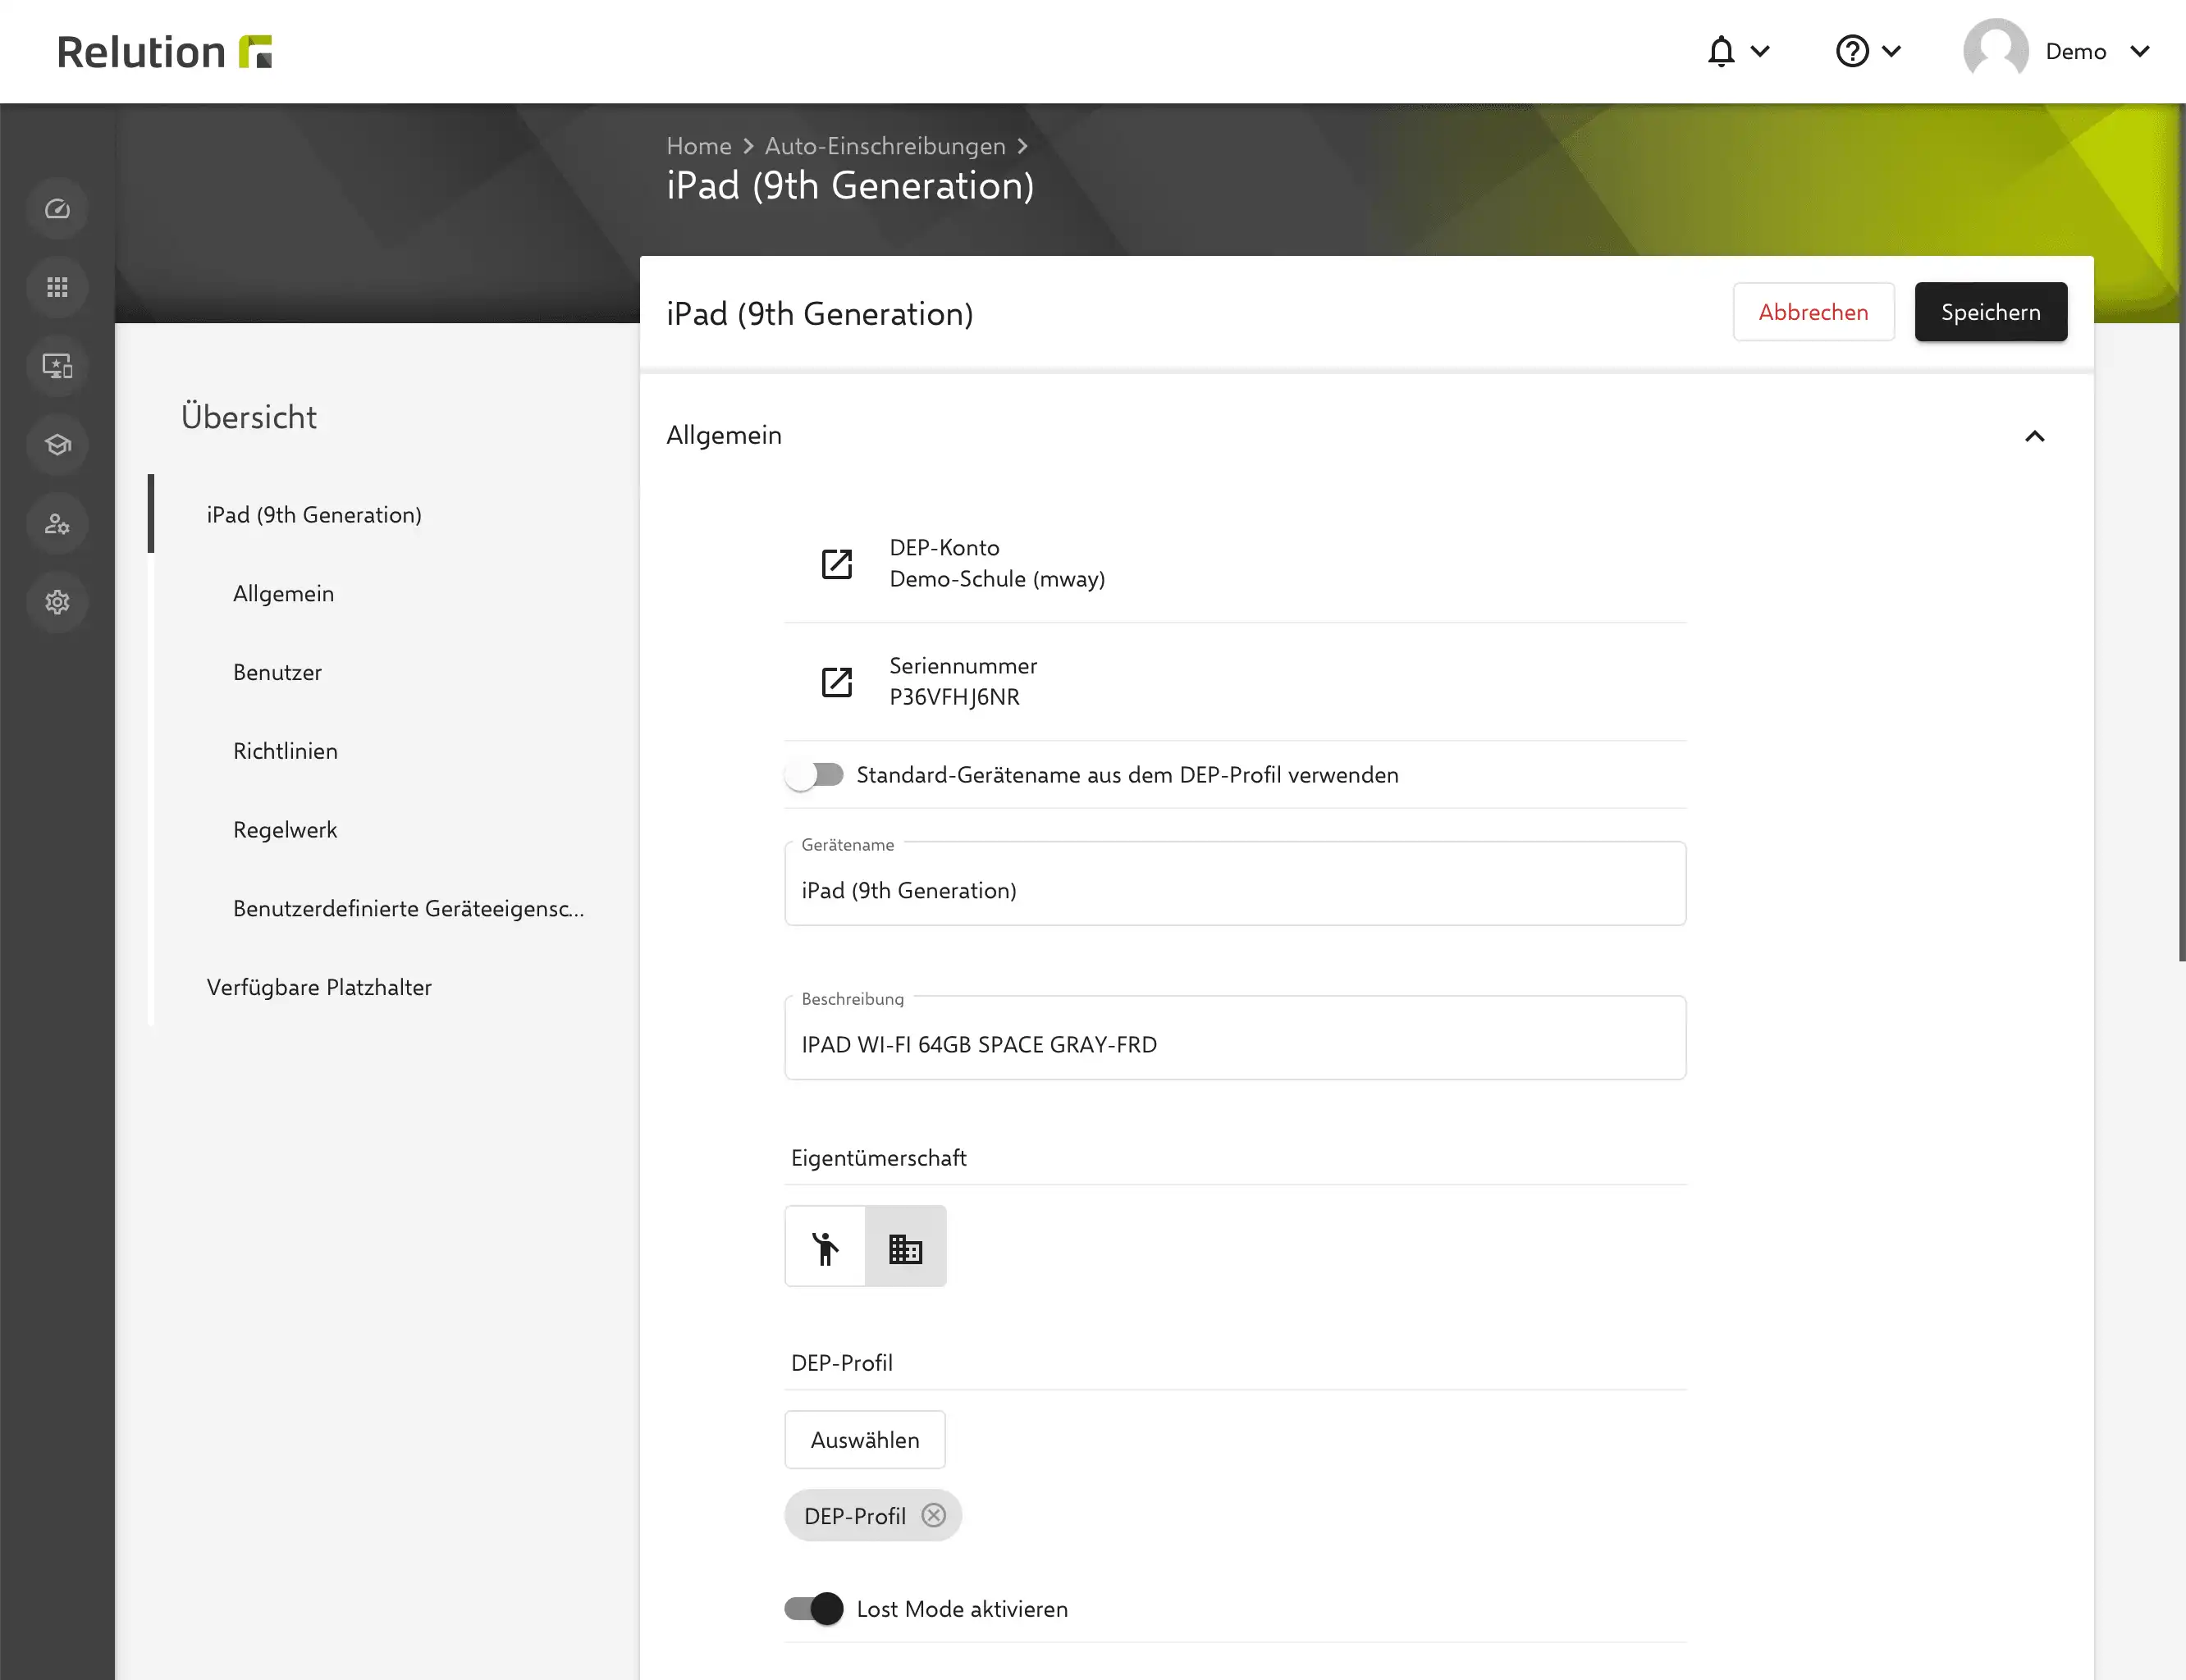Click the Auswählen DEP-Profil button
Screen dimensions: 2186x1680
866,1440
